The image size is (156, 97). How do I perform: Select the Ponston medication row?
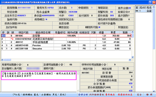point(66,45)
